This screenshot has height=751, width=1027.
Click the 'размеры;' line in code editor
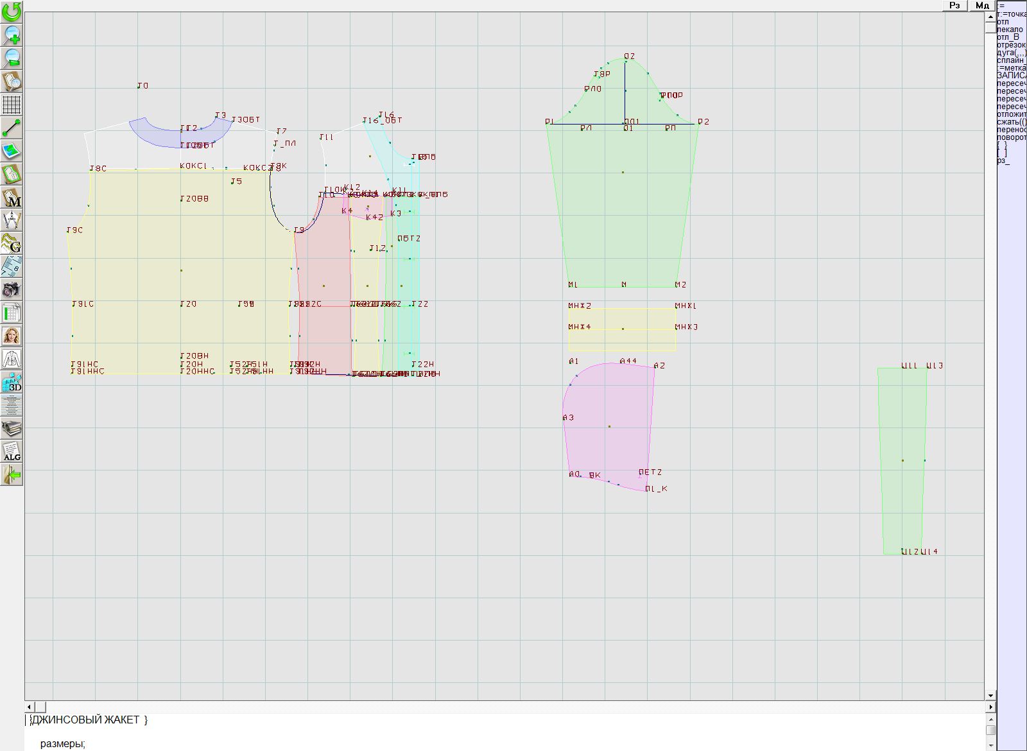click(x=62, y=744)
